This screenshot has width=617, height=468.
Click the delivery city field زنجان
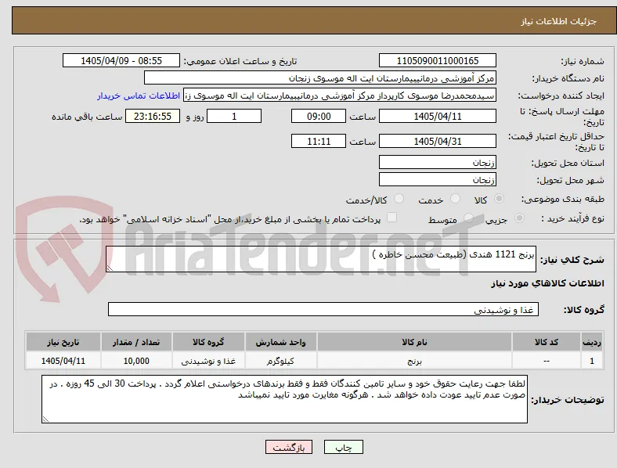(437, 179)
